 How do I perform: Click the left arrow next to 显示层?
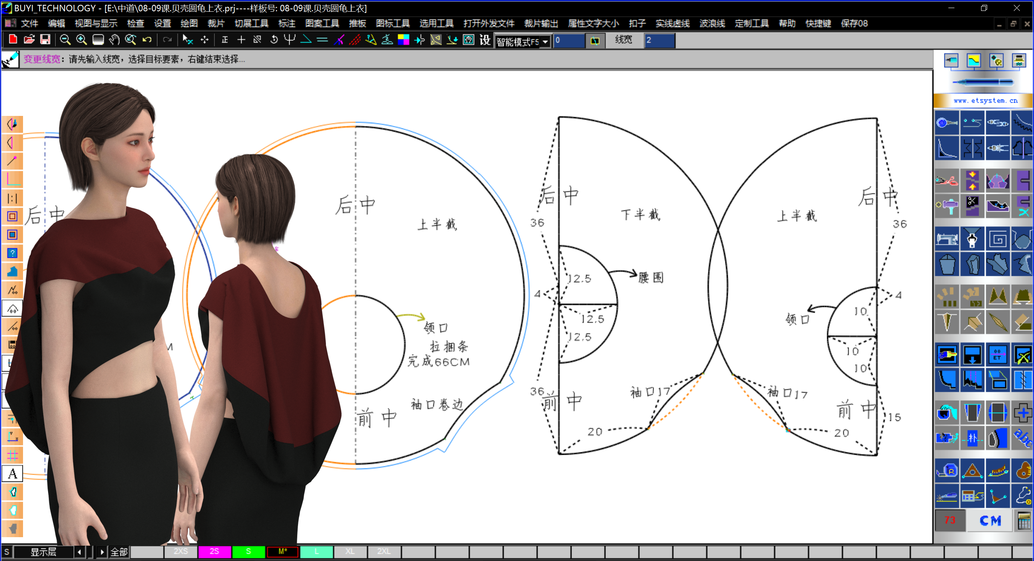click(x=80, y=552)
